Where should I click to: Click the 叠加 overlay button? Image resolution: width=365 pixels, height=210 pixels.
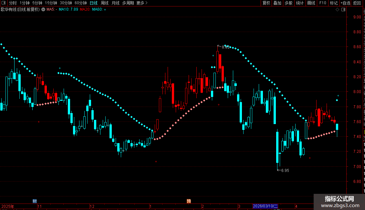[x=277, y=3]
